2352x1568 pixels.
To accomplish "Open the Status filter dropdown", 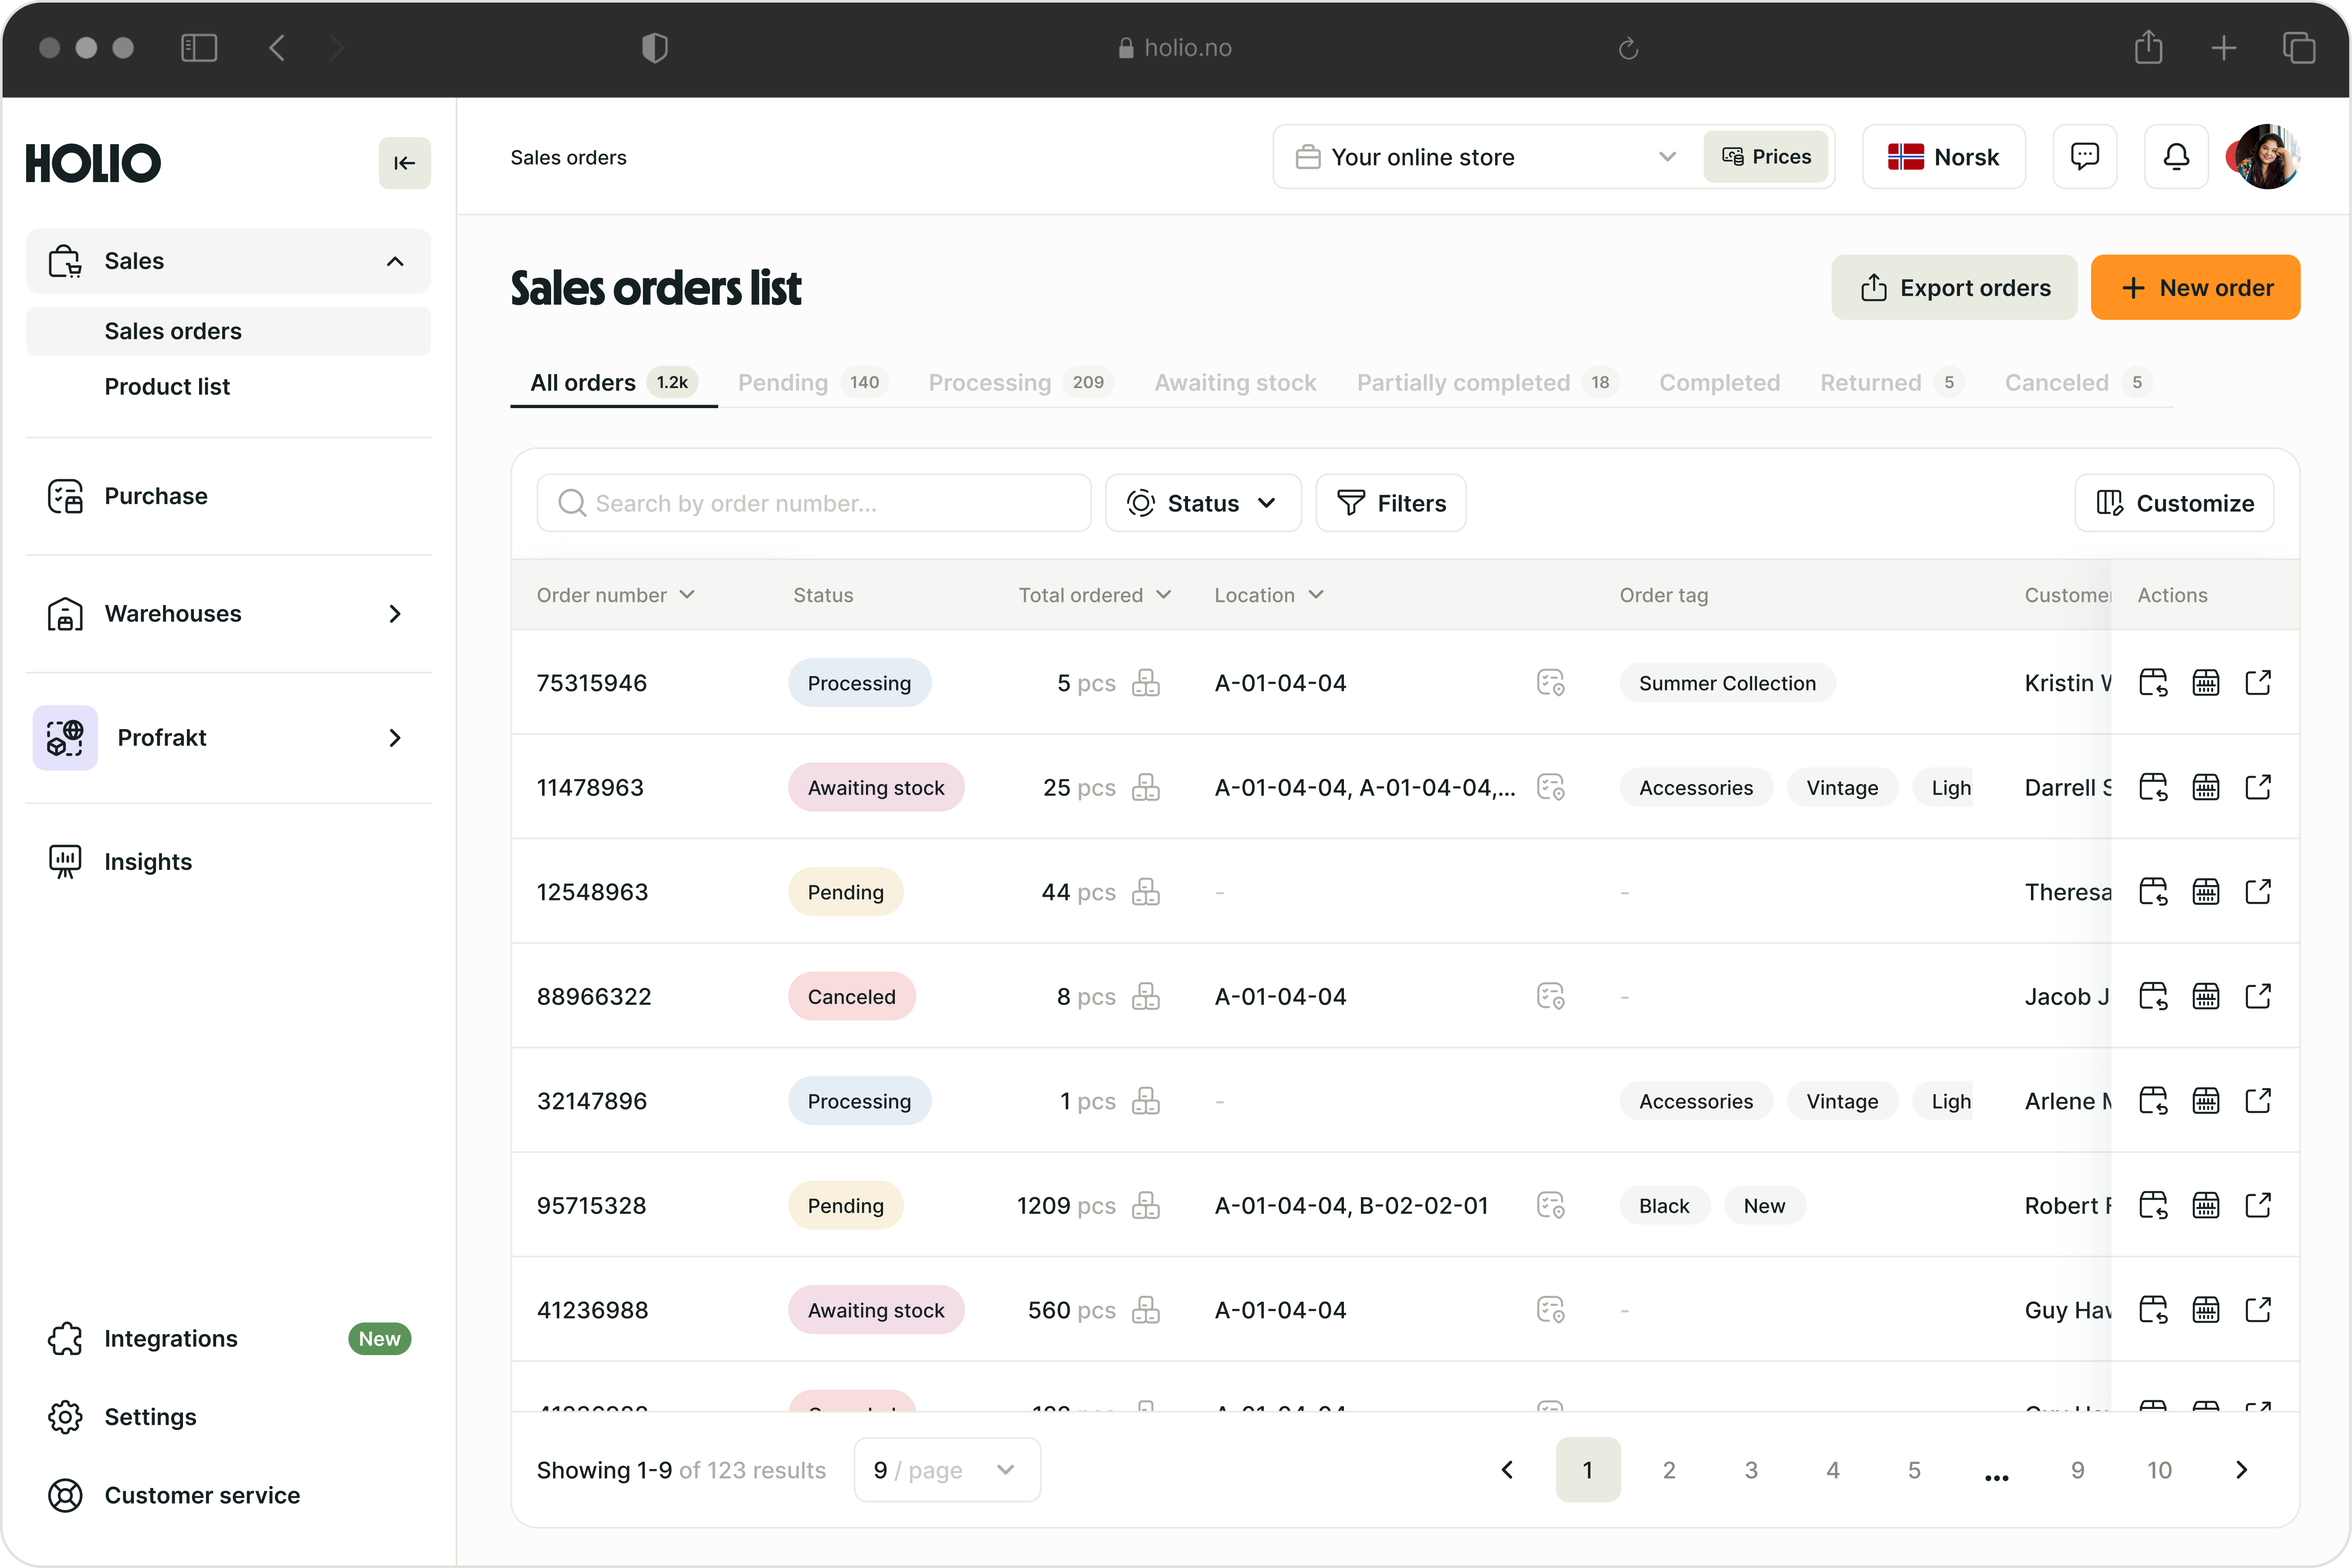I will pos(1202,503).
